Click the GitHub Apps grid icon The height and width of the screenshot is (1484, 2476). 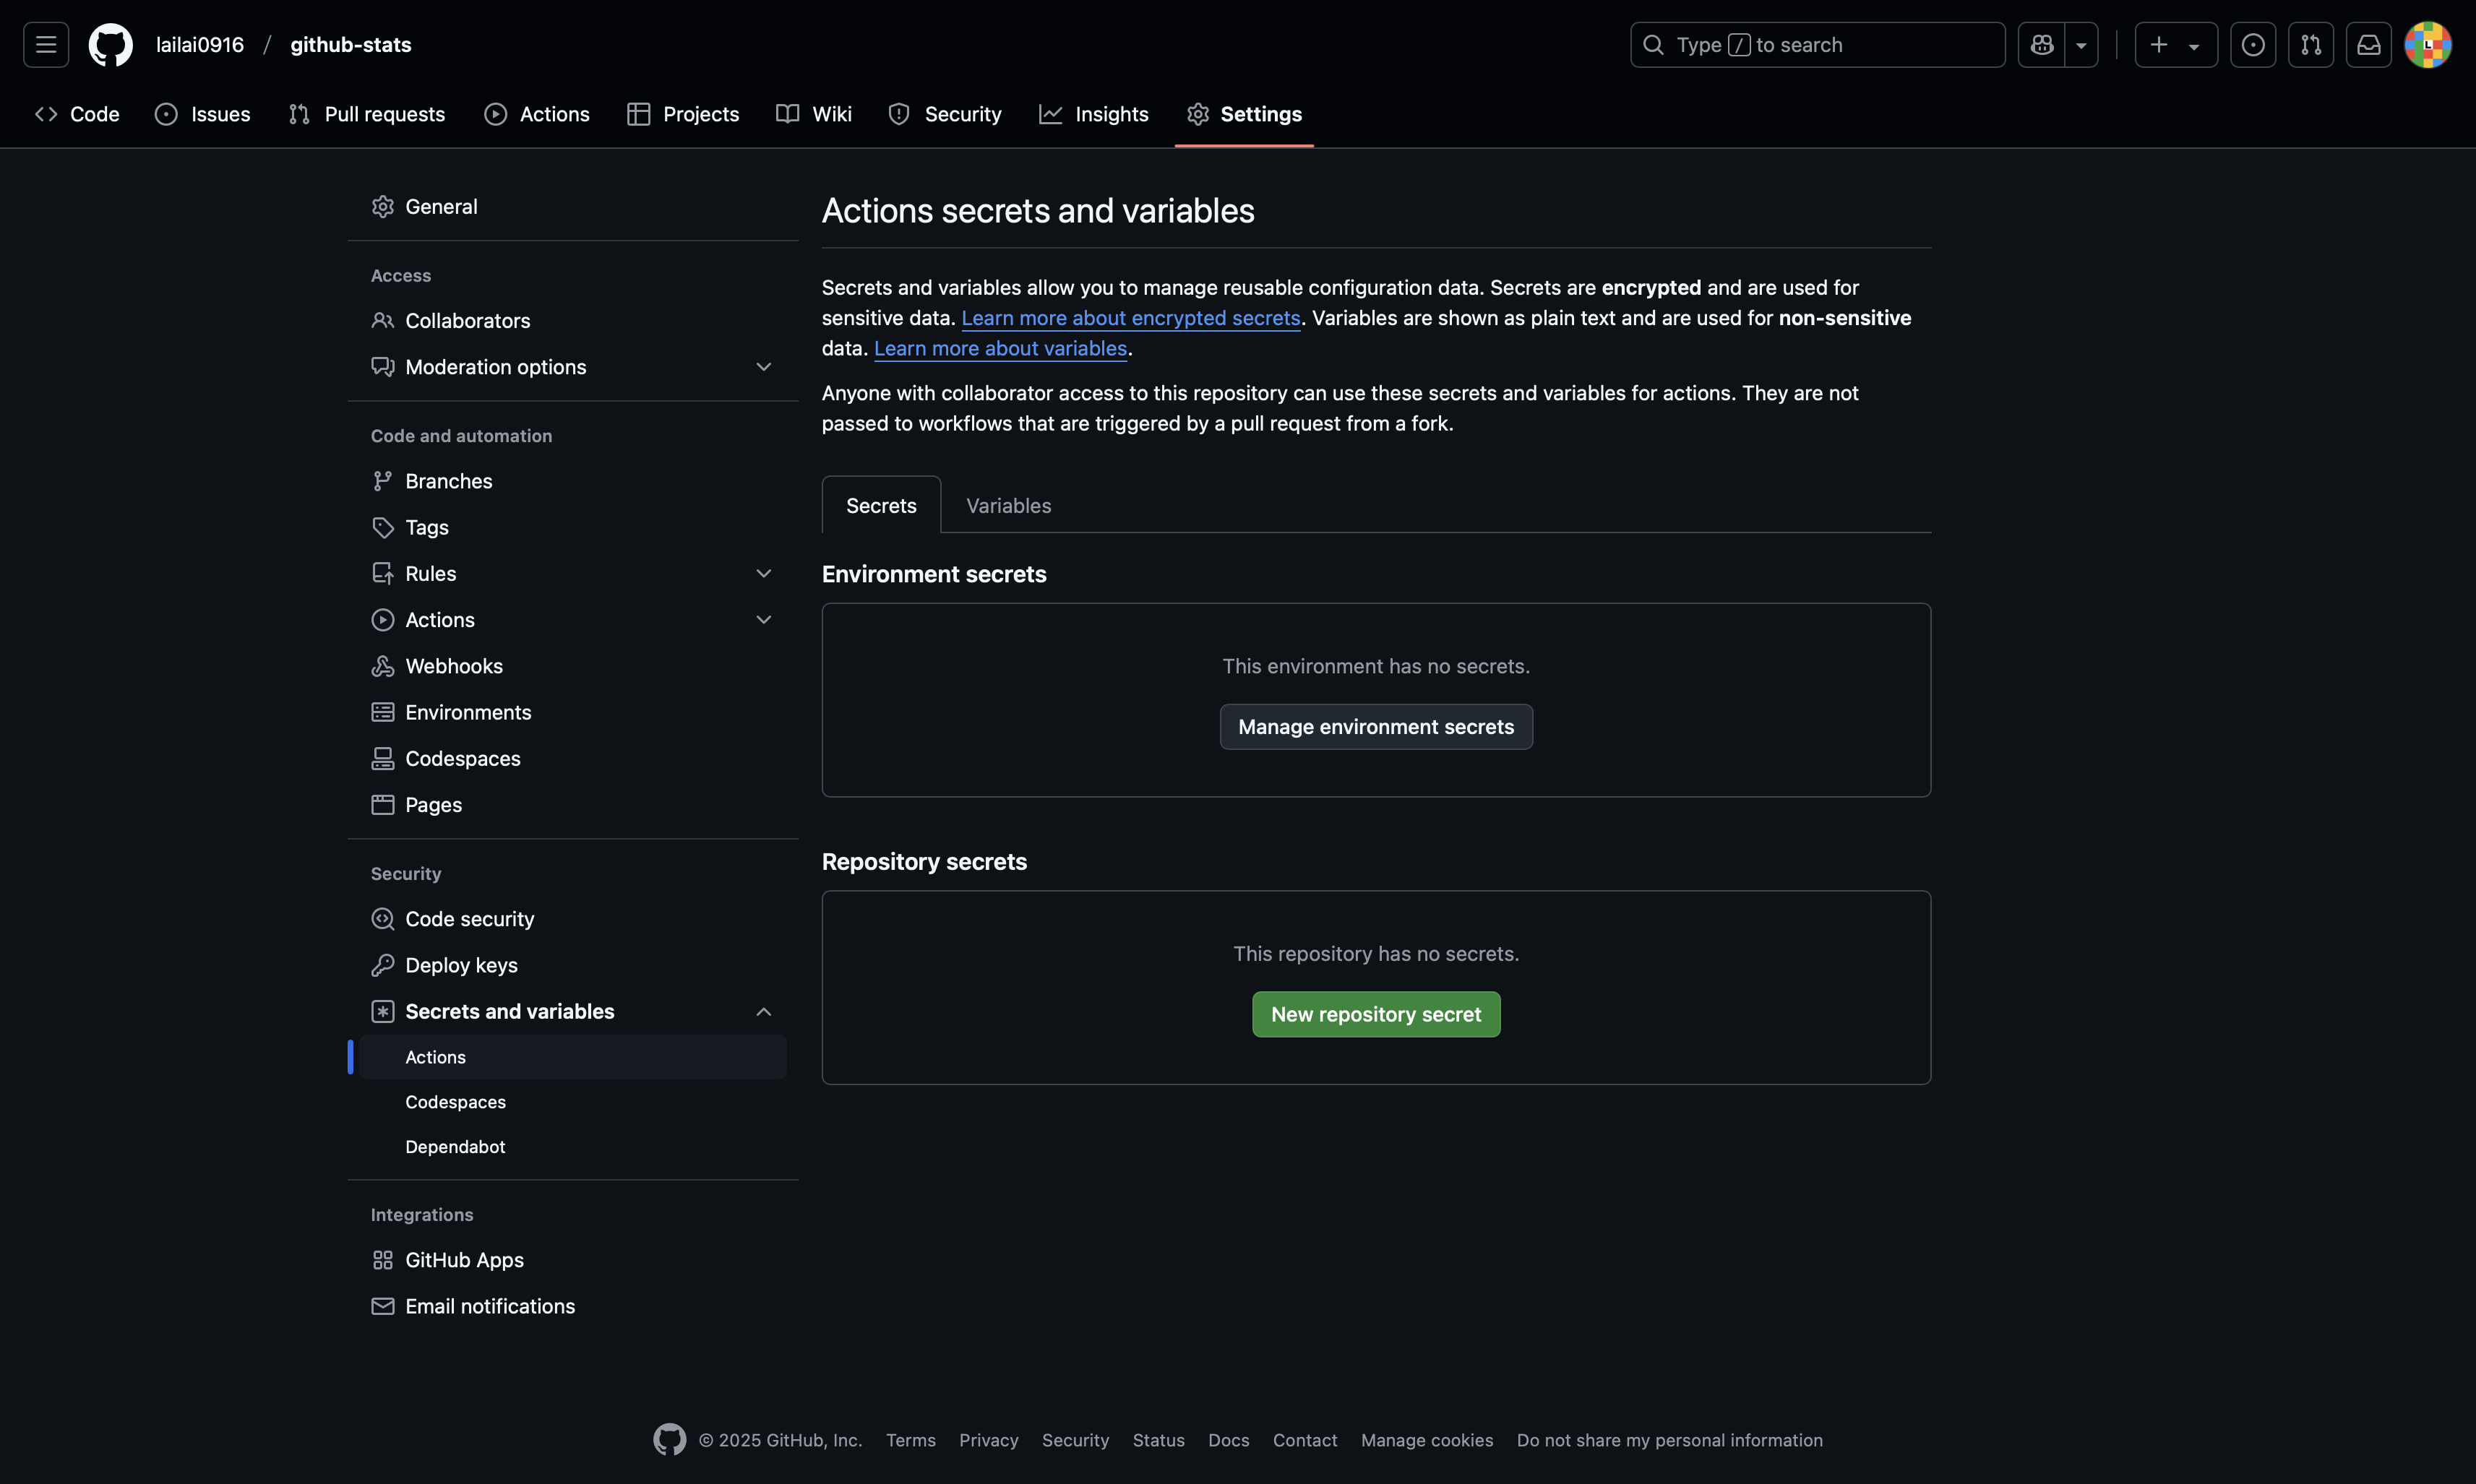(x=383, y=1260)
